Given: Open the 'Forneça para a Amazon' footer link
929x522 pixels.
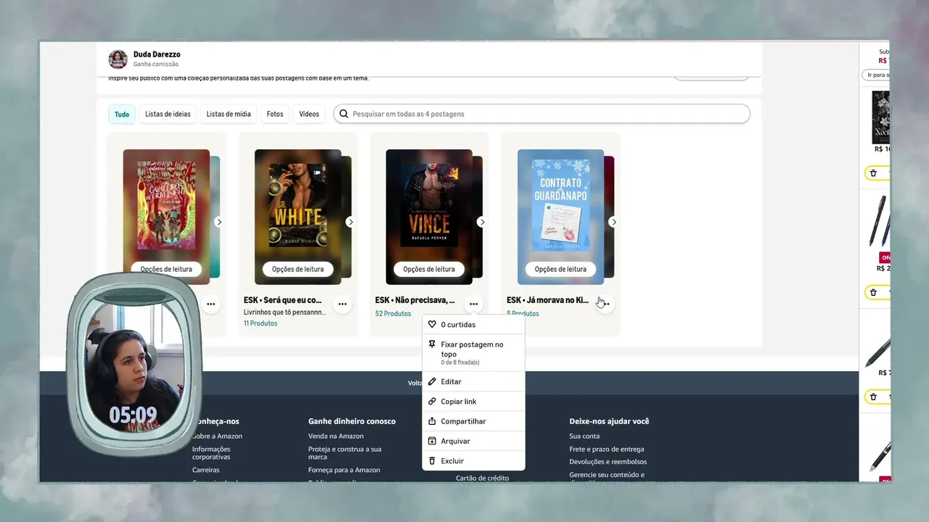Looking at the screenshot, I should click(344, 470).
